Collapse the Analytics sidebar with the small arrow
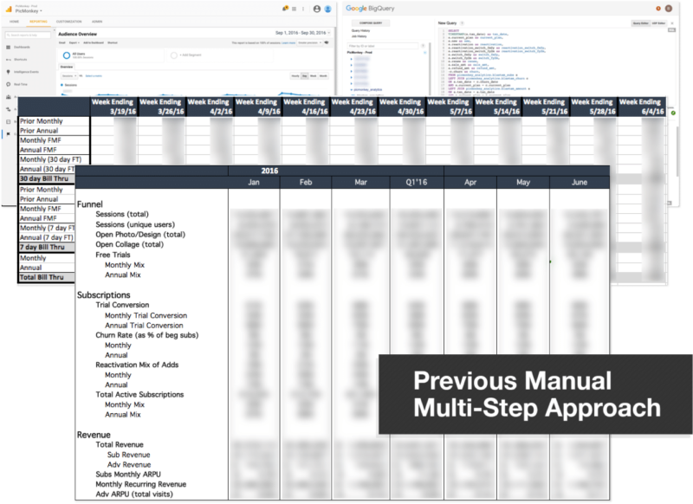The image size is (693, 504). pos(54,30)
